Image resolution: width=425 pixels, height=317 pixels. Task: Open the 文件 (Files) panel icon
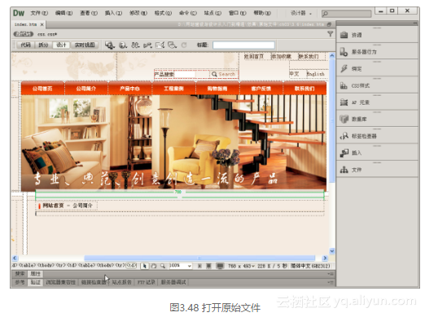(344, 170)
